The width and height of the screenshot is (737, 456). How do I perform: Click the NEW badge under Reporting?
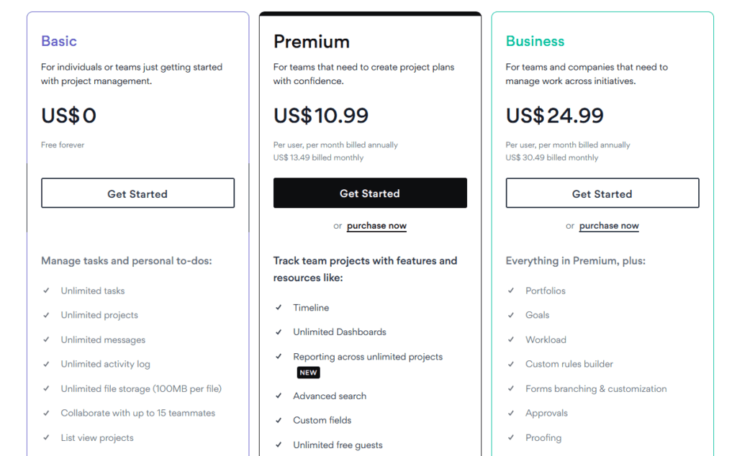pos(308,373)
